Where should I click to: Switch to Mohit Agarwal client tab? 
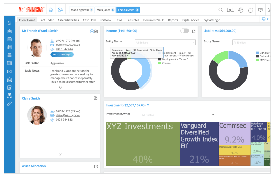[x=80, y=10]
